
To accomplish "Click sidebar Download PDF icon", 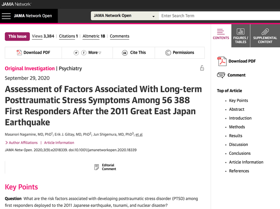I will [x=222, y=61].
